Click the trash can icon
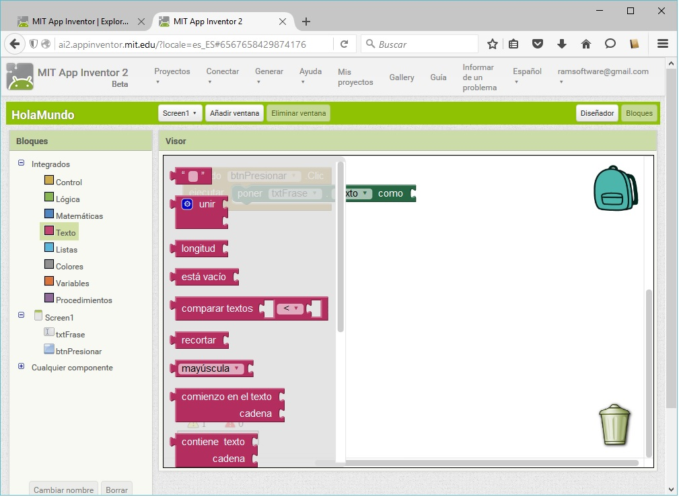 point(614,425)
